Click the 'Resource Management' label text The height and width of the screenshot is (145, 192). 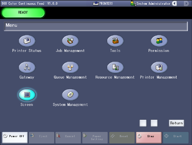point(115,77)
